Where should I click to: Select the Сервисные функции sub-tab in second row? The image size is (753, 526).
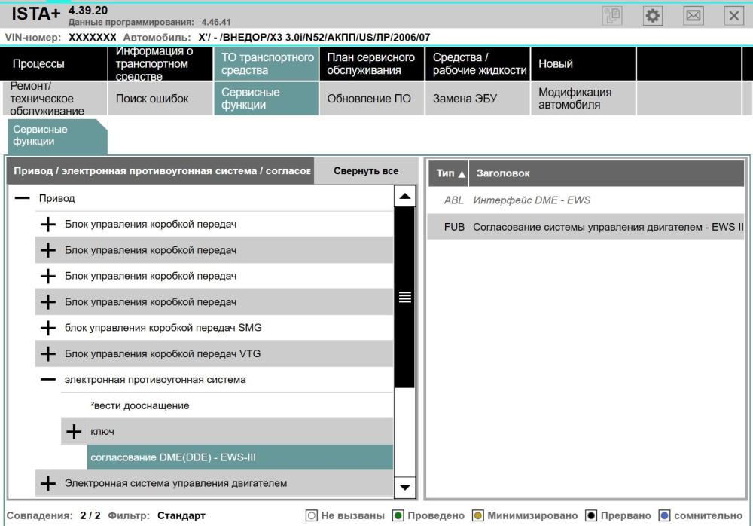click(266, 99)
